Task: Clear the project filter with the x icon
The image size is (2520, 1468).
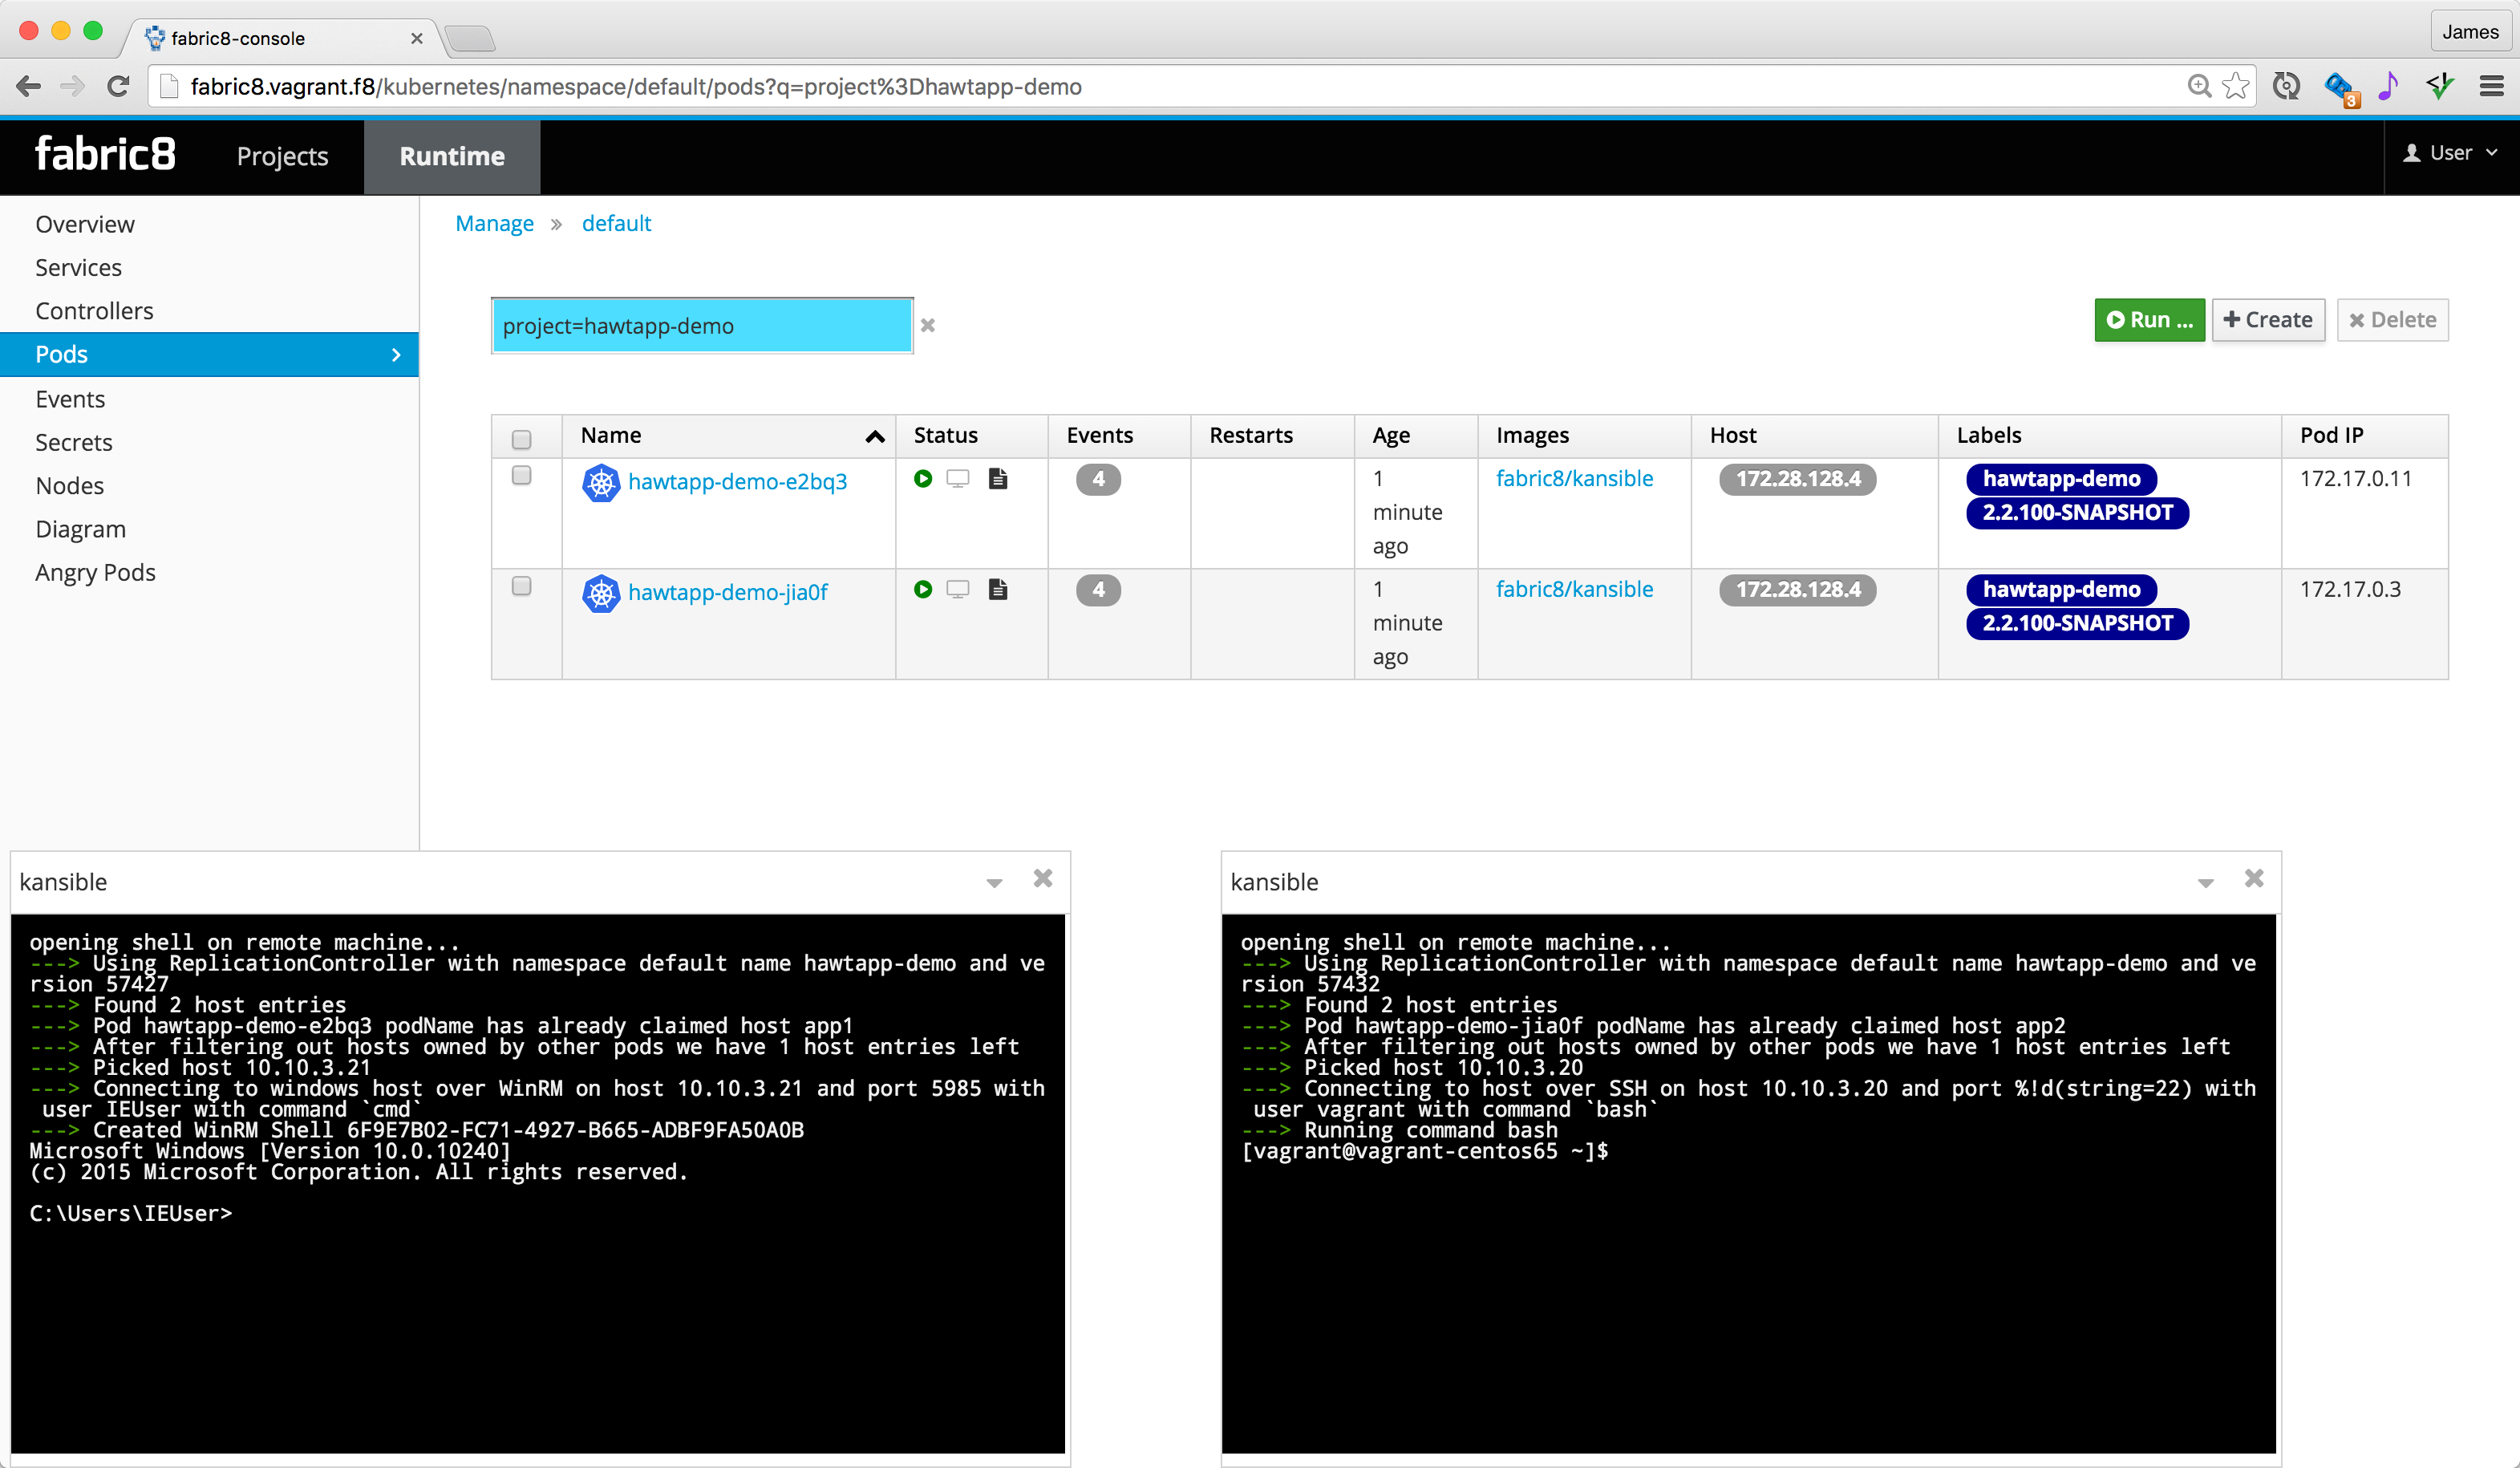Action: pos(927,326)
